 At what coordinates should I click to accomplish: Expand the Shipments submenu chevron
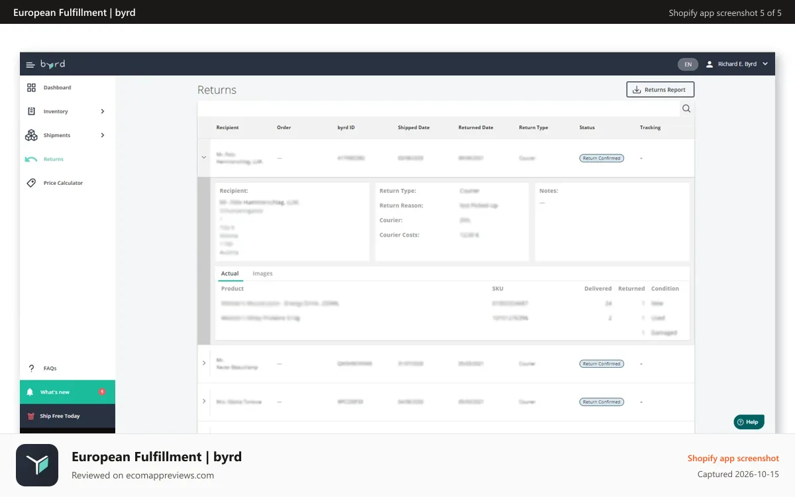click(103, 135)
